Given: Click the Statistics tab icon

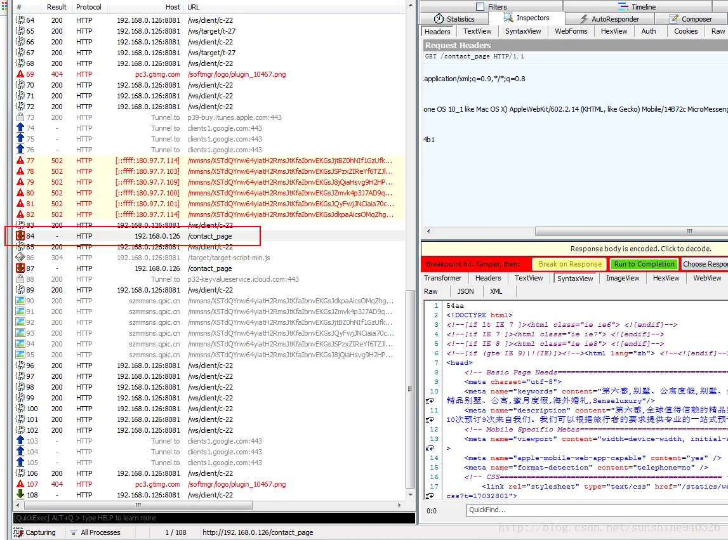Looking at the screenshot, I should pos(439,18).
